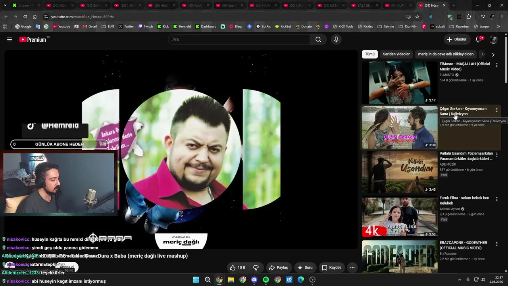Open video options for Çılgın Serkan video
This screenshot has height=286, width=508.
[496, 110]
